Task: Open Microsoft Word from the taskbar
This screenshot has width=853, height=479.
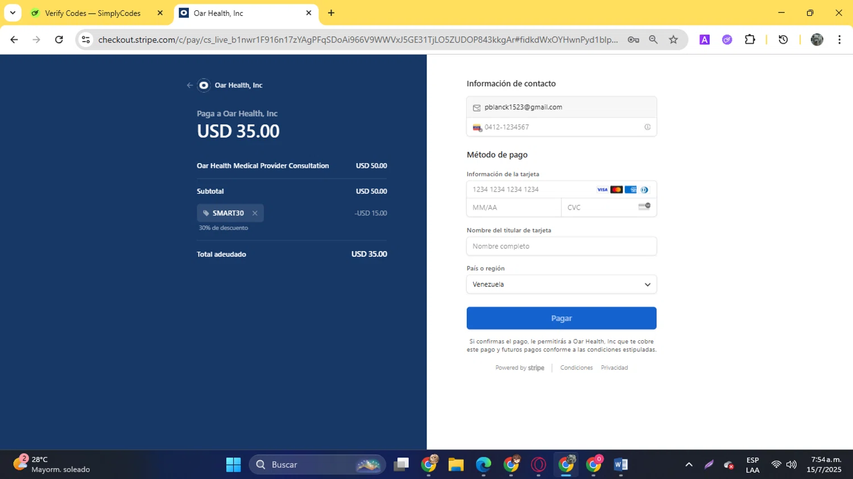Action: [620, 465]
